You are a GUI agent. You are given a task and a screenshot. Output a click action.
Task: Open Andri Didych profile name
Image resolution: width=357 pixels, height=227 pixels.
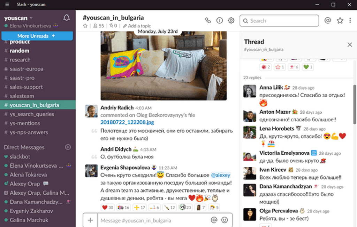[x=116, y=149]
